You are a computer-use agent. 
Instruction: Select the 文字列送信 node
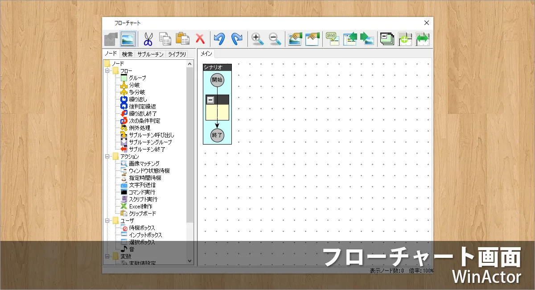[x=142, y=185]
